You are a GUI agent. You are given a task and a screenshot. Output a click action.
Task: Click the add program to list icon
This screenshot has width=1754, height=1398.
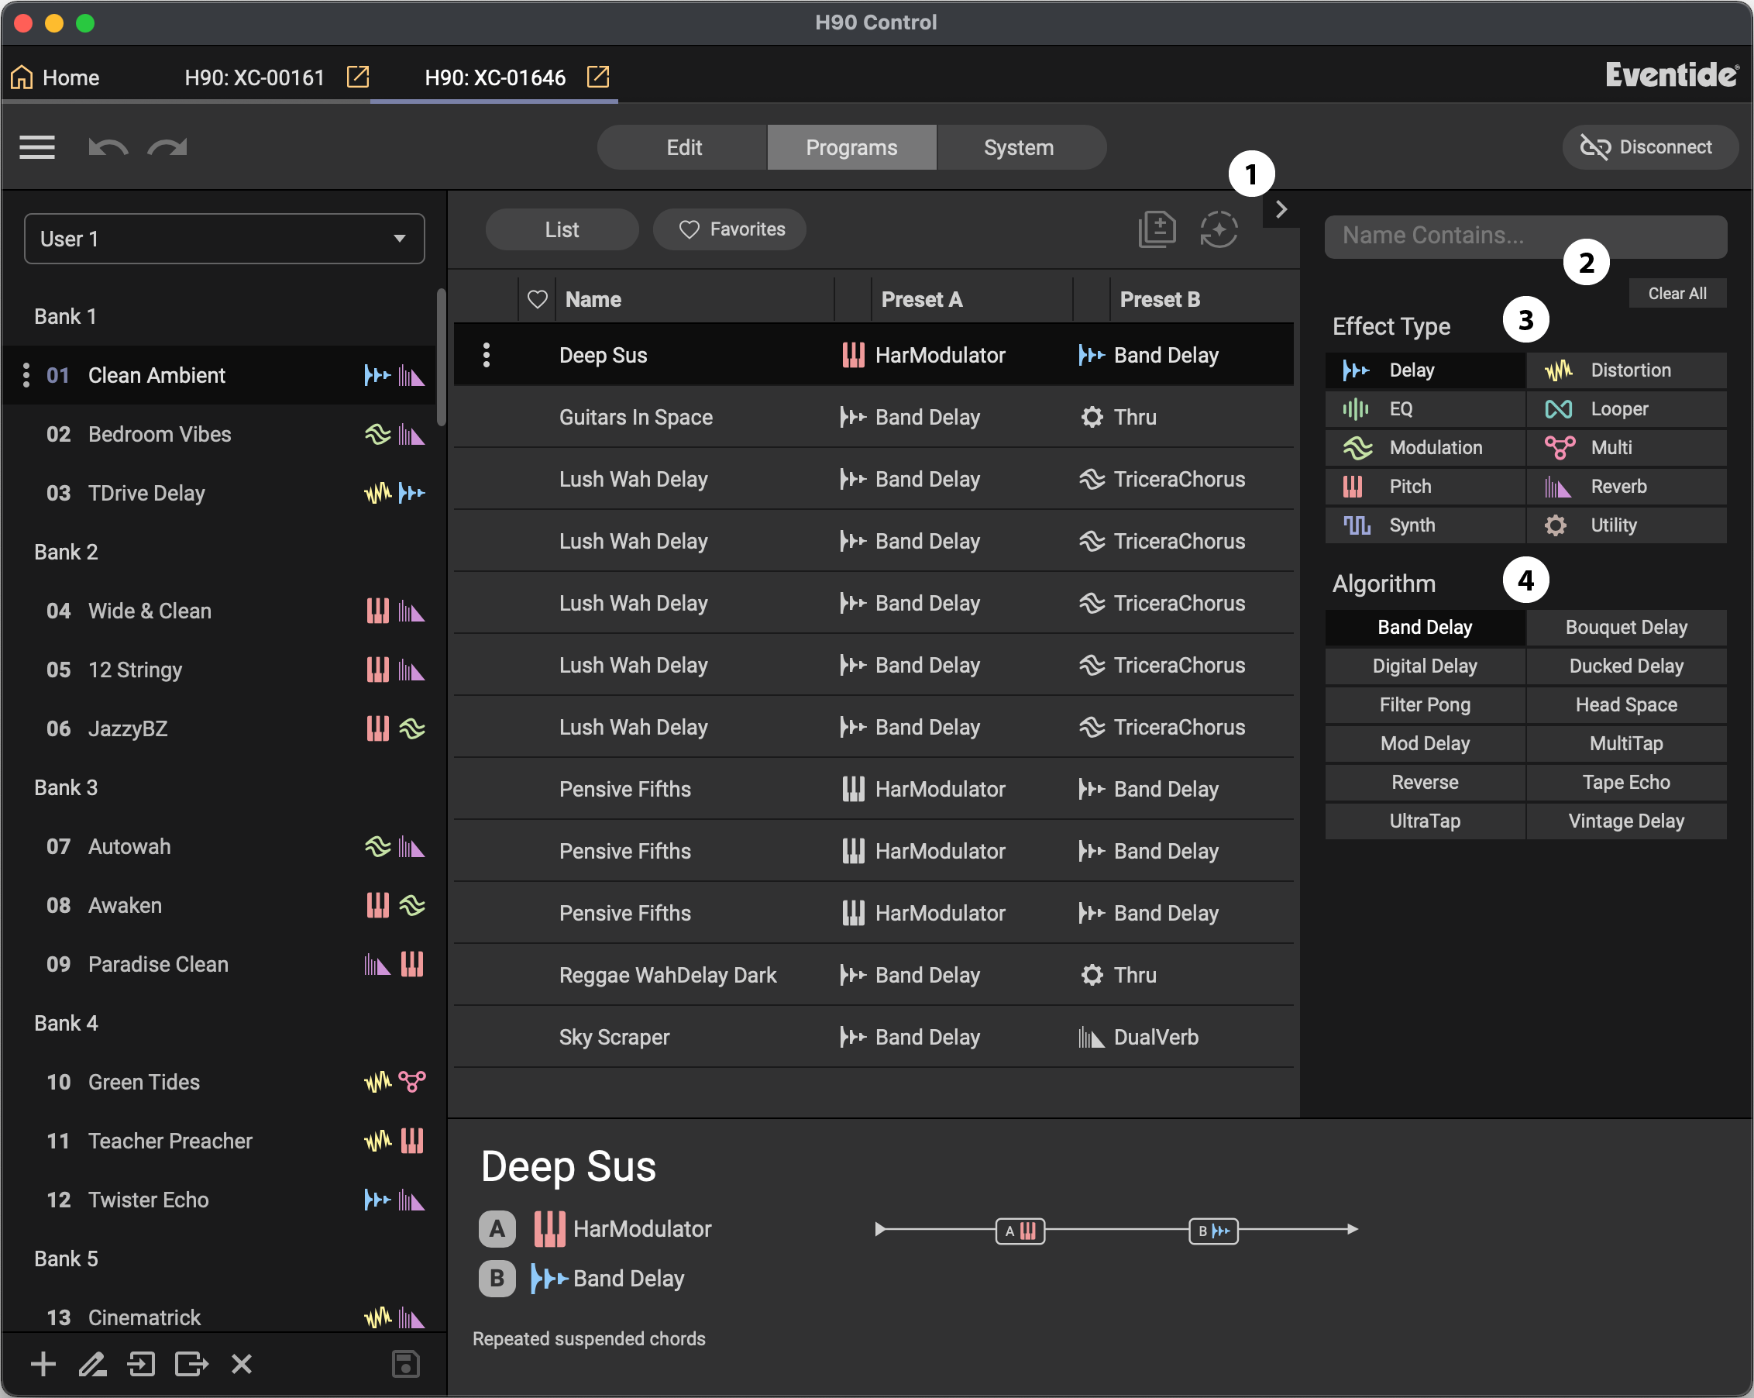[1156, 229]
